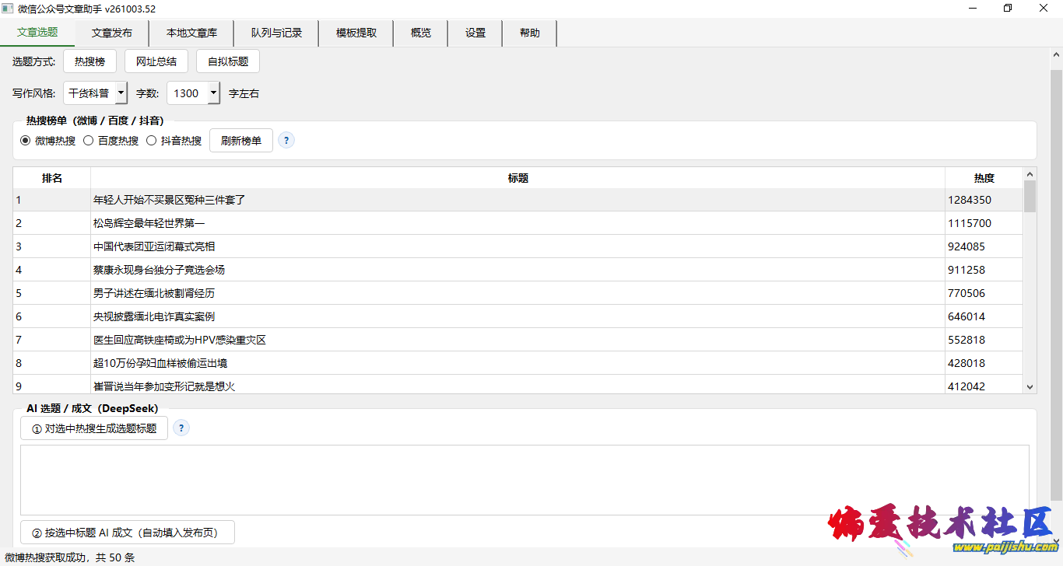Open the 字数 1300 dropdown
Screen dimensions: 1063x566
tap(193, 93)
